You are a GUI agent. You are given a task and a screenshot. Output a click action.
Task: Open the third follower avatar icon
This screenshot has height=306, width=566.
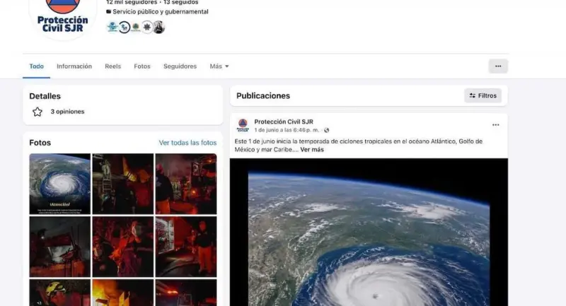pyautogui.click(x=136, y=27)
